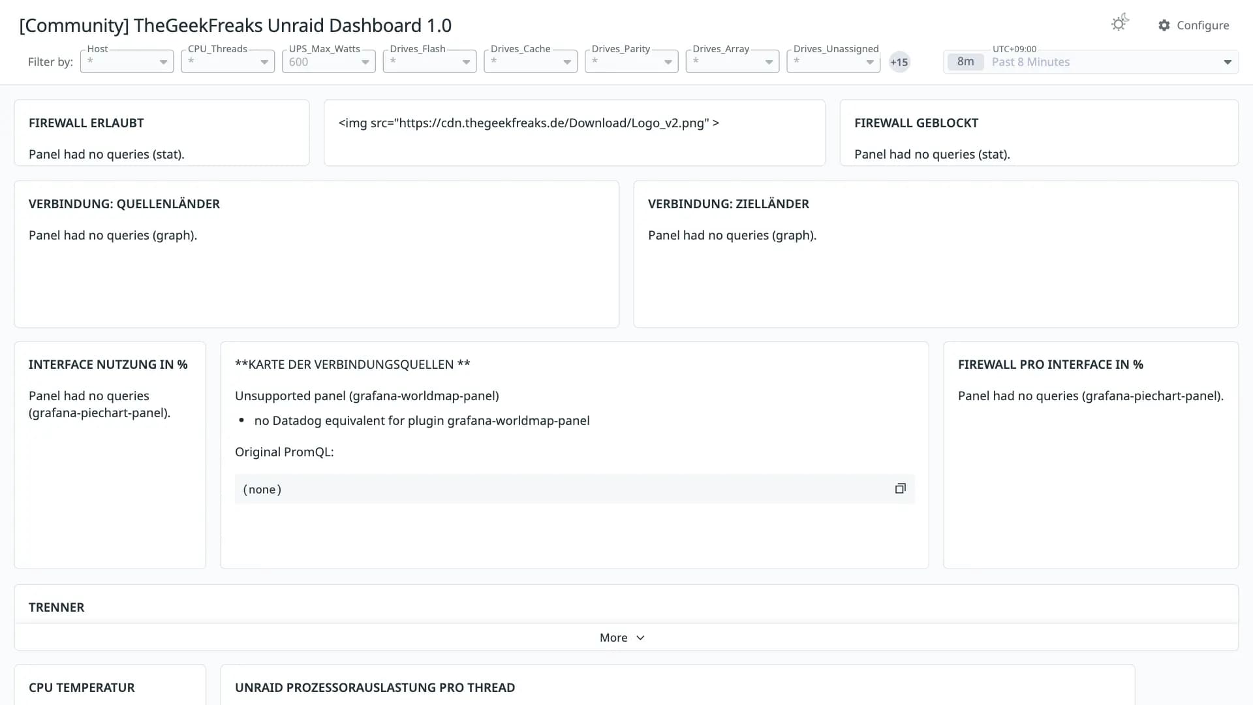Expand the Trenner section with More

tap(622, 638)
